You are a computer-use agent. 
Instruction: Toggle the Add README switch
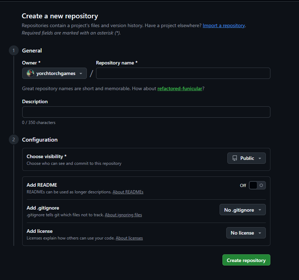point(257,185)
